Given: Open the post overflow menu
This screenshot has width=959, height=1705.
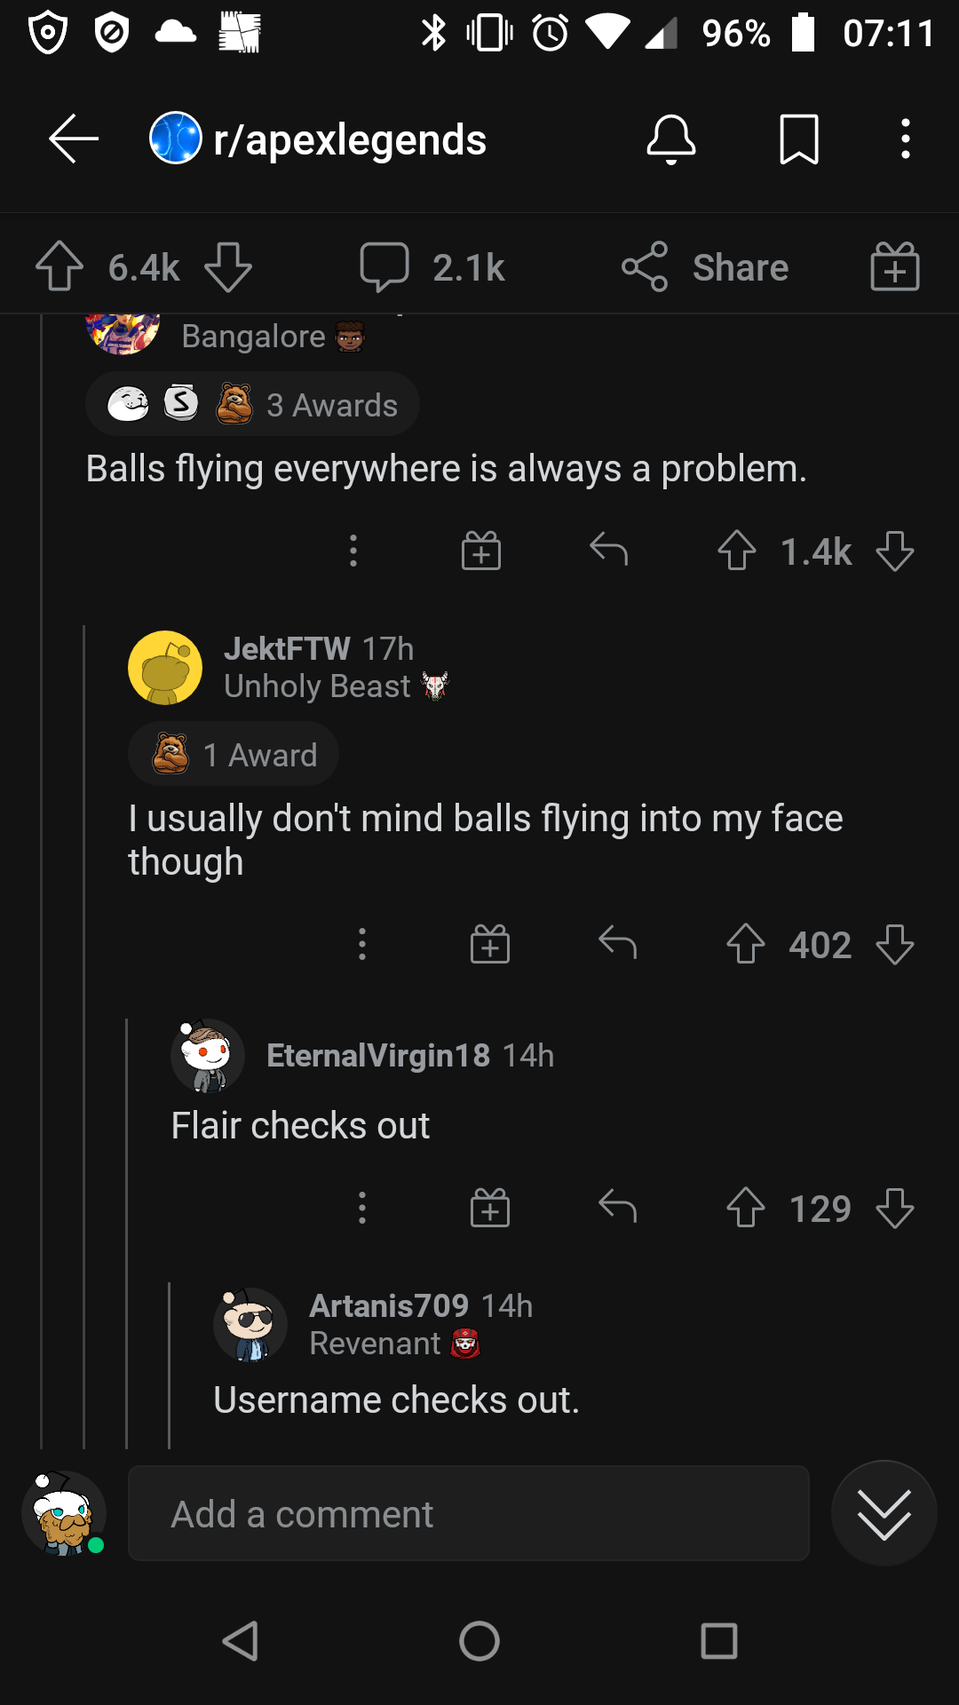Looking at the screenshot, I should tap(905, 139).
